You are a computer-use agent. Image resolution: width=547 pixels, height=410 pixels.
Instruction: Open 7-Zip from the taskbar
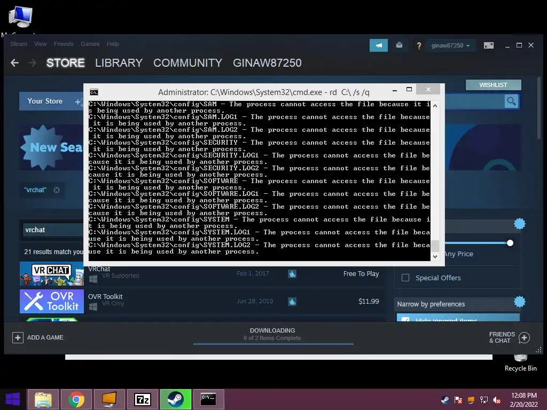143,399
